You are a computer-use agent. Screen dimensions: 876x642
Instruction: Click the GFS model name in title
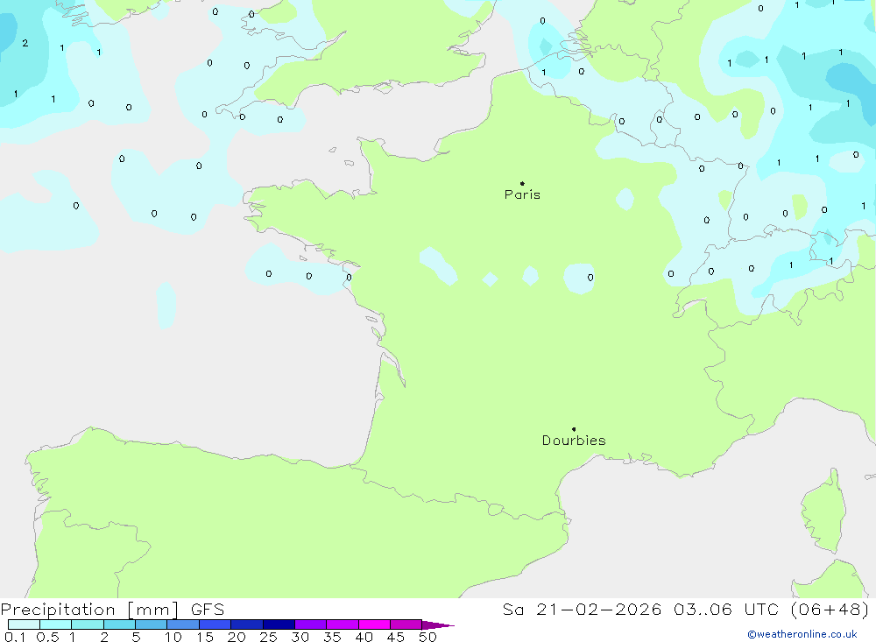[x=208, y=610]
